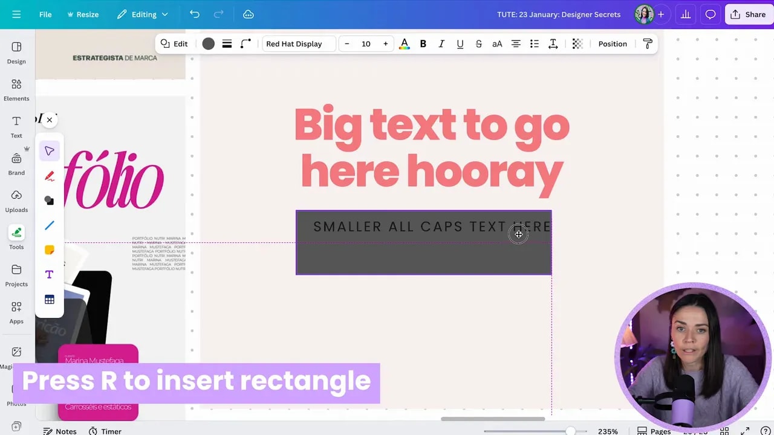The height and width of the screenshot is (435, 774).
Task: Open the Uploads panel
Action: click(x=16, y=201)
